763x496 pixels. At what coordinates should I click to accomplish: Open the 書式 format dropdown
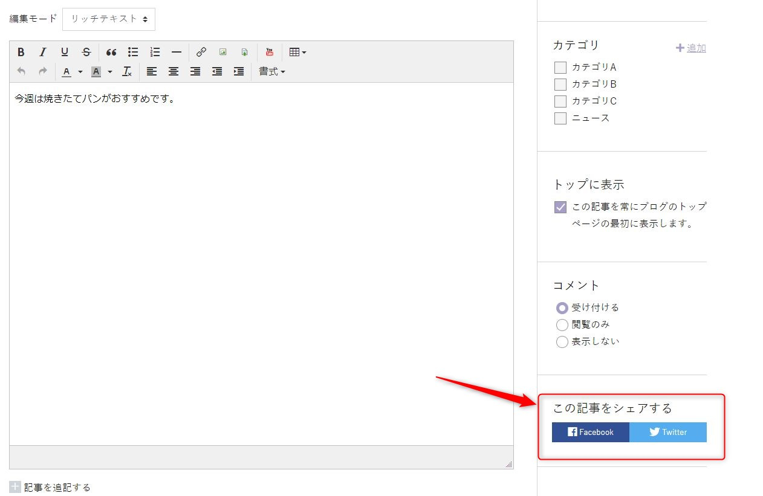271,71
